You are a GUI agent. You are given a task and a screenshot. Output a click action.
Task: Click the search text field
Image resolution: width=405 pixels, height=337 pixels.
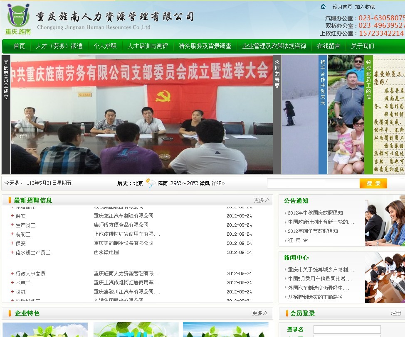[x=313, y=183]
